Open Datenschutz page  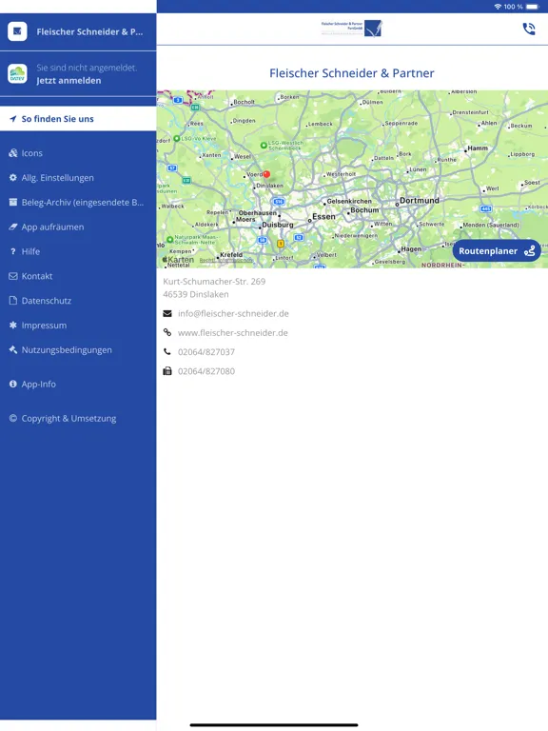[x=78, y=301]
